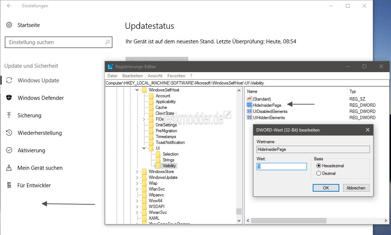Expand the WwanSvc tree node
Viewport: 391px width, 235px height.
tap(137, 212)
